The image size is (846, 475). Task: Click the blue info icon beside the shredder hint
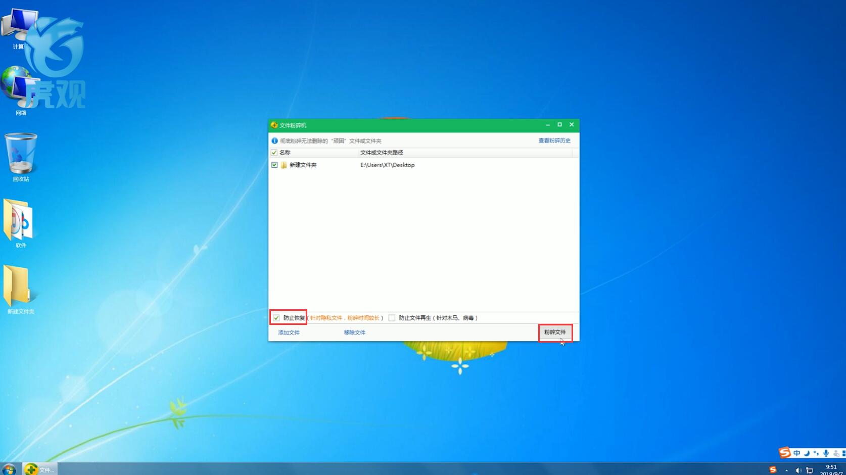(x=274, y=140)
